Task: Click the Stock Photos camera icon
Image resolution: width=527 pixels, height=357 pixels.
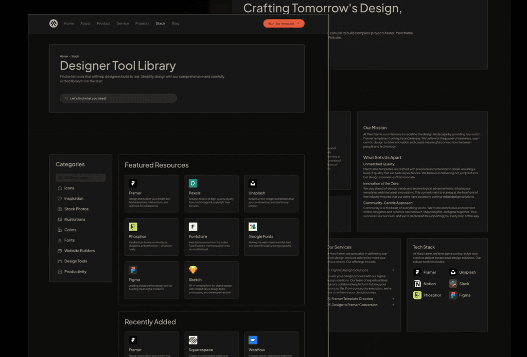Action: [x=60, y=209]
